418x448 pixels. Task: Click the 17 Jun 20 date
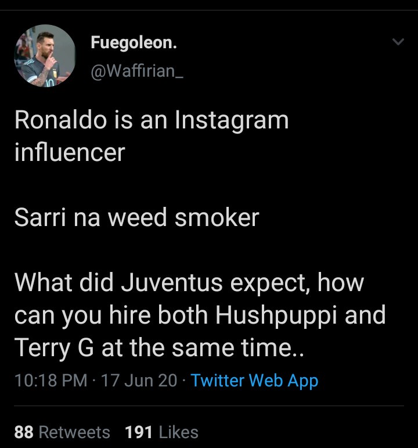pos(139,381)
